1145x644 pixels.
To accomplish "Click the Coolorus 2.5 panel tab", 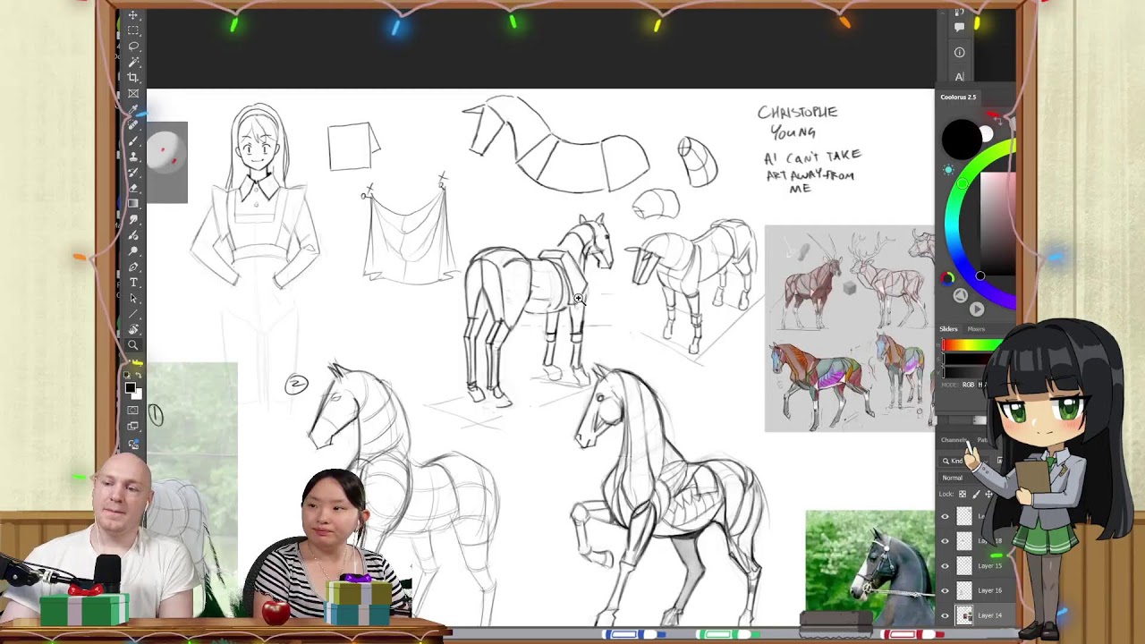I will (958, 97).
